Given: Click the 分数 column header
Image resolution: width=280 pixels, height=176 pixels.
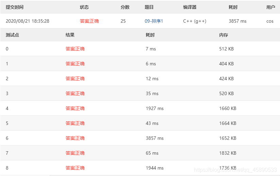Looking at the screenshot, I should click(x=125, y=7).
